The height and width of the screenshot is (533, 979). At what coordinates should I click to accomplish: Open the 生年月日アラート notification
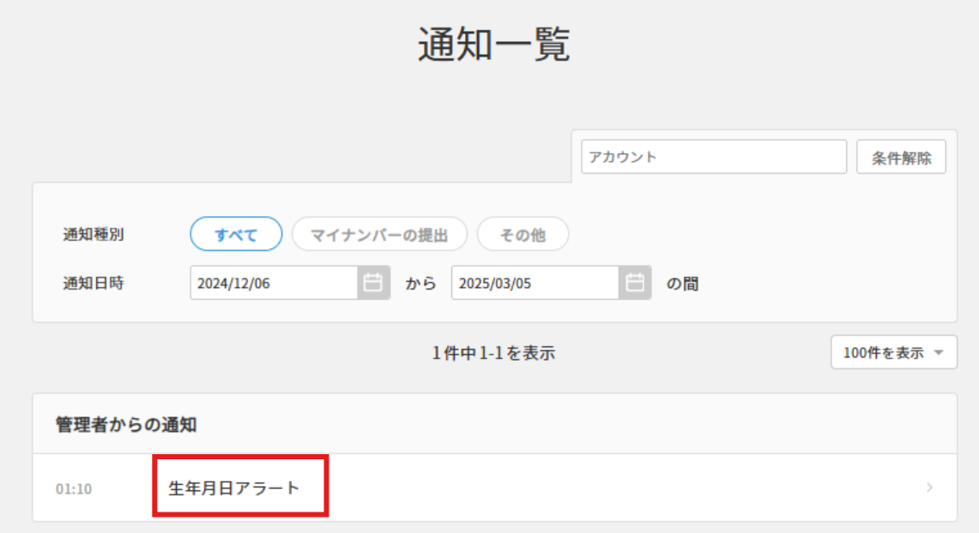tap(233, 488)
